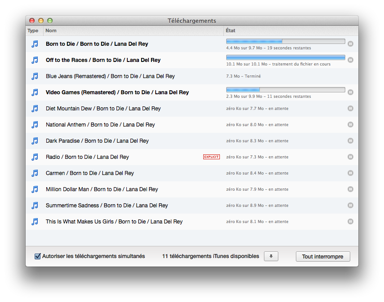This screenshot has height=302, width=384.
Task: Click the Tout interrompre button
Action: (x=322, y=257)
